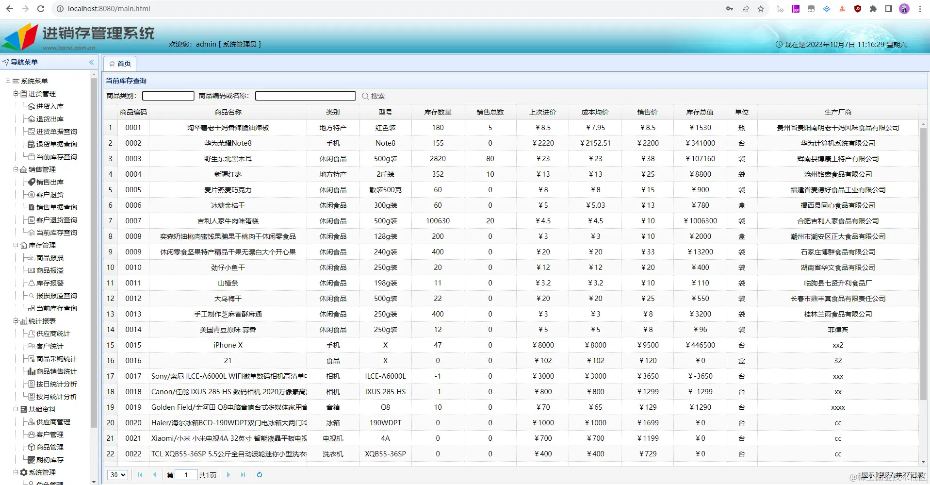Click the cell reading ¥1006300
This screenshot has height=485, width=930.
[700, 221]
